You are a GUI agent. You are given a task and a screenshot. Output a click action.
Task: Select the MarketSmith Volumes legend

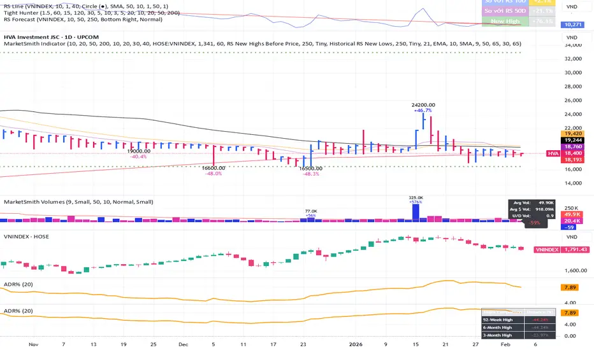point(78,202)
